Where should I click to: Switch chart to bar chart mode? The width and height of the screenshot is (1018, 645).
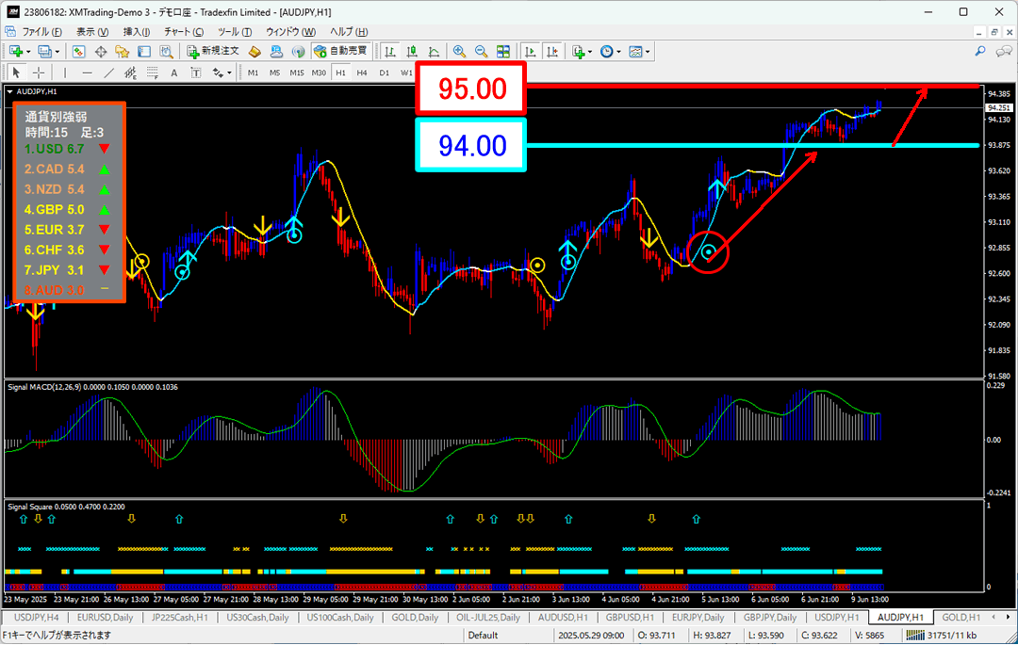click(x=390, y=51)
